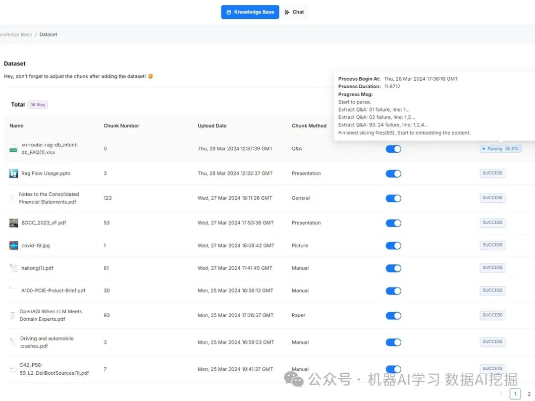Click the Notes to Consolidated Financial Statements icon
This screenshot has height=401, width=535.
[x=12, y=198]
